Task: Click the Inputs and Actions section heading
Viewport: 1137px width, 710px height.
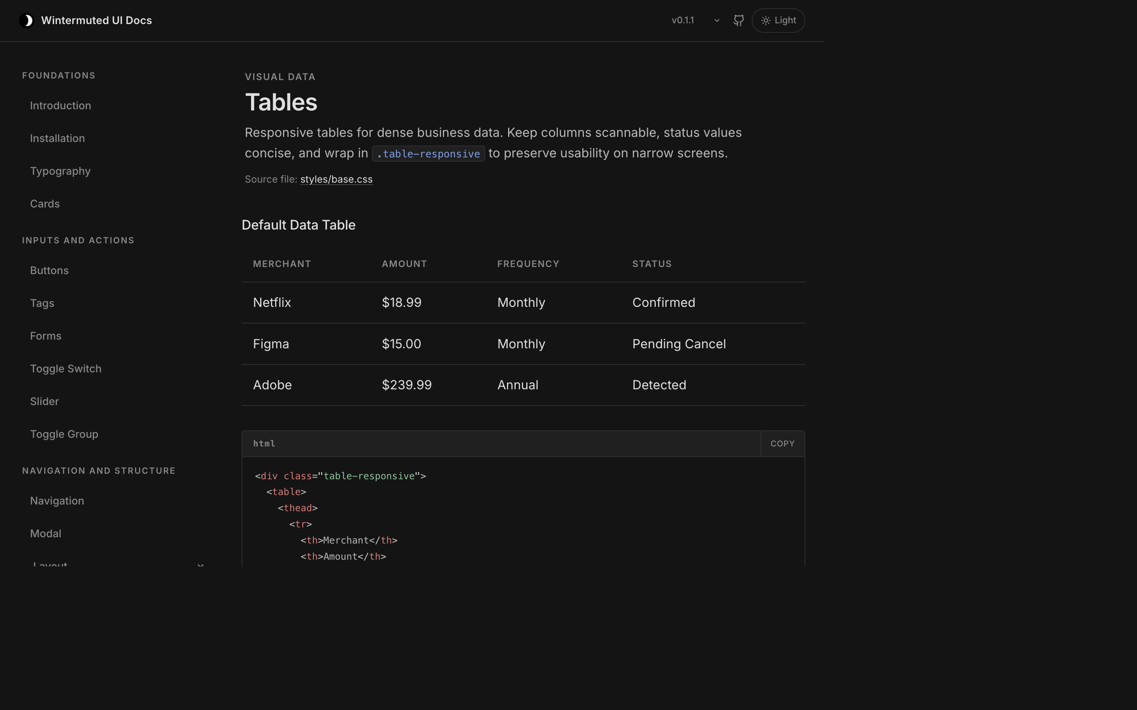Action: pyautogui.click(x=78, y=241)
